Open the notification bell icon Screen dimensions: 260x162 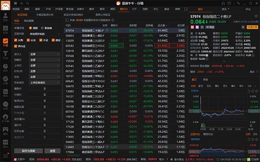[x=22, y=3]
